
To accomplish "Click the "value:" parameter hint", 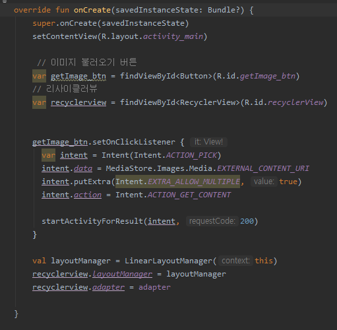I will [264, 181].
